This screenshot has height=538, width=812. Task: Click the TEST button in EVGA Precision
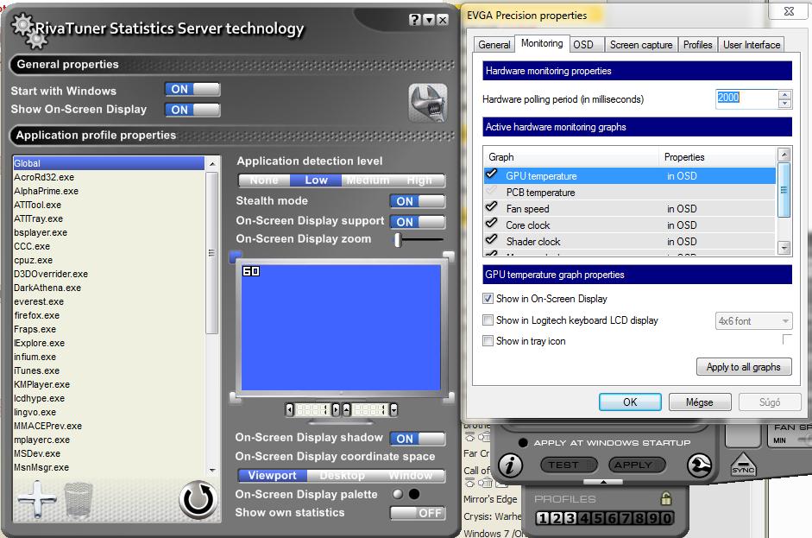tap(569, 465)
